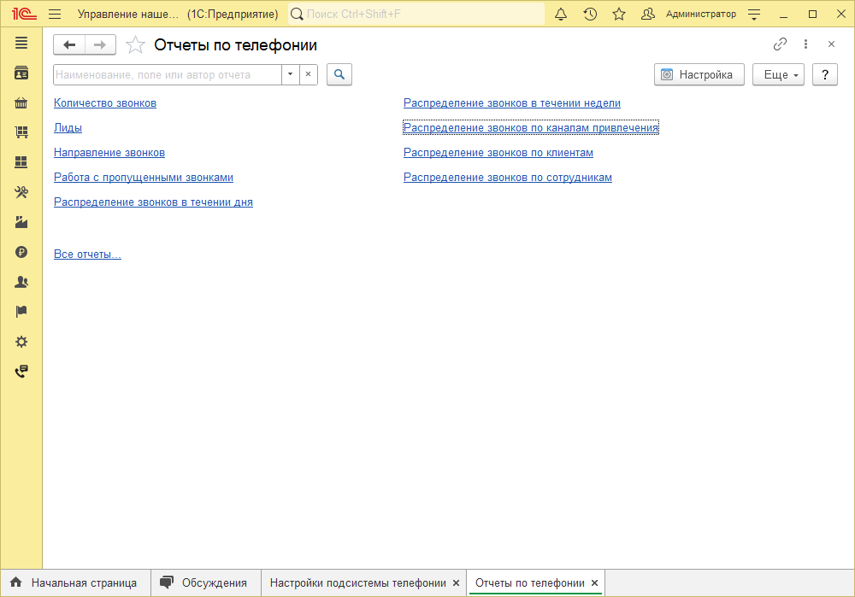Viewport: 855px width, 597px height.
Task: Click the ruble money section icon
Action: tap(21, 252)
